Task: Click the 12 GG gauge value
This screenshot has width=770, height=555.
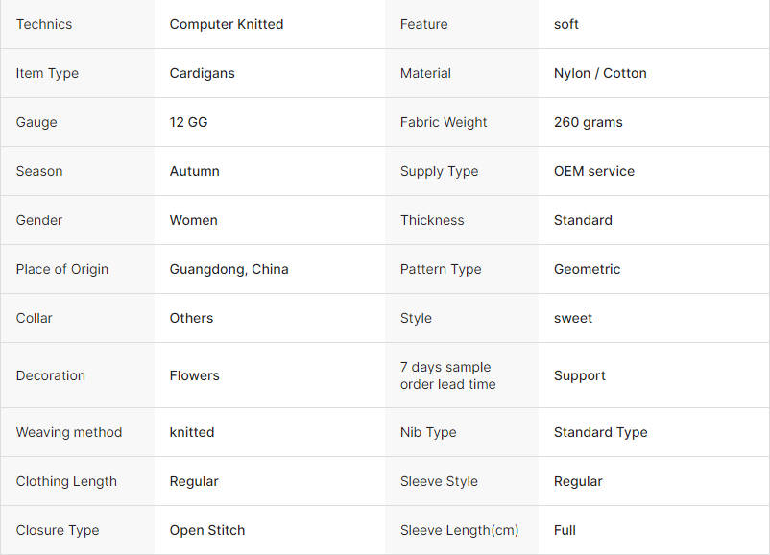Action: [x=188, y=122]
